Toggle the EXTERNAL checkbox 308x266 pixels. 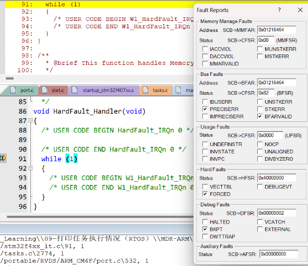coord(260,229)
